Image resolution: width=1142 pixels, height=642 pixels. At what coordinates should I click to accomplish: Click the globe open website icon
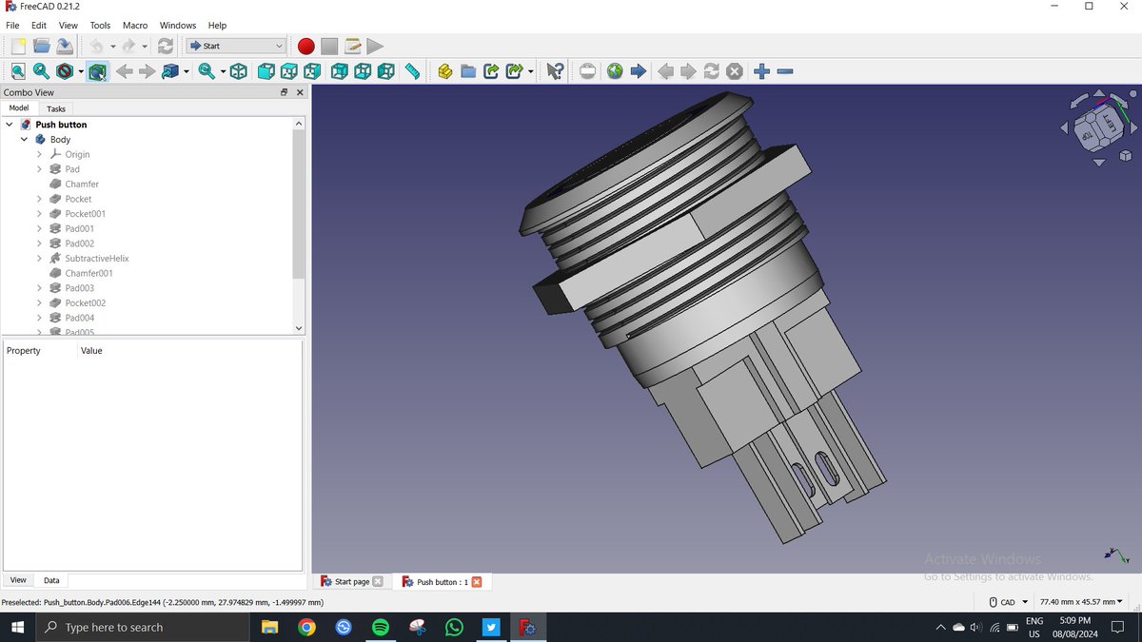[x=615, y=71]
